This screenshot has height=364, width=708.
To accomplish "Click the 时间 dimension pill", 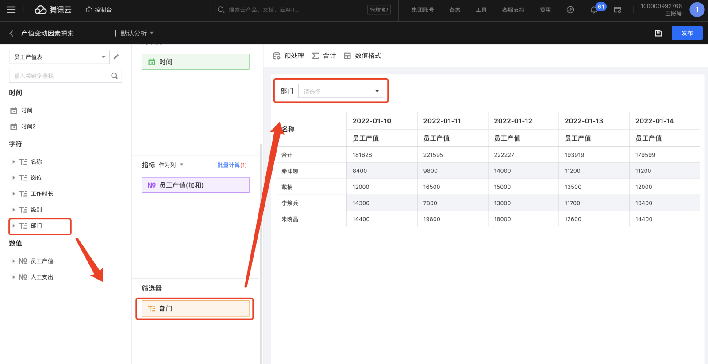I will 196,61.
